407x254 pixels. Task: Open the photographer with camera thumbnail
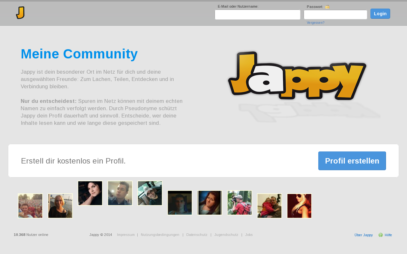[239, 203]
